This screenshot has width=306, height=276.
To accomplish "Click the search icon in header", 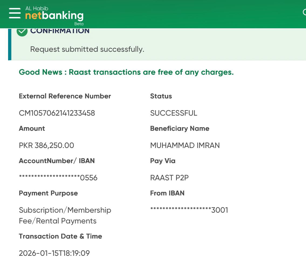I will click(x=304, y=12).
